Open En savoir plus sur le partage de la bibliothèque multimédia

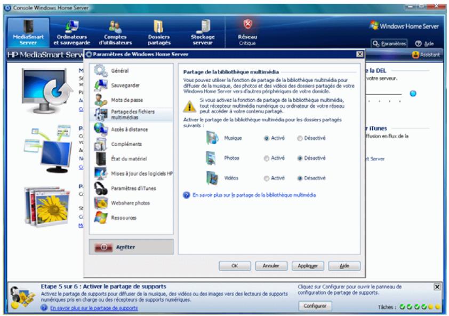pyautogui.click(x=254, y=195)
